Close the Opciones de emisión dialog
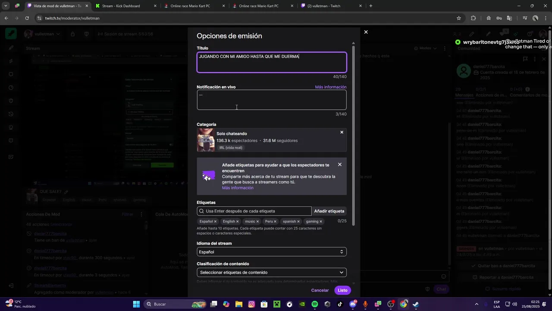552x311 pixels. point(366,32)
